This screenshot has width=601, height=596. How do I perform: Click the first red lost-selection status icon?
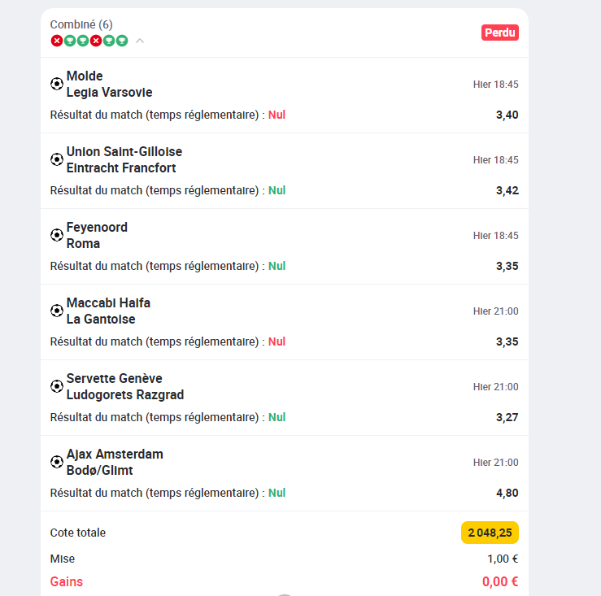57,41
